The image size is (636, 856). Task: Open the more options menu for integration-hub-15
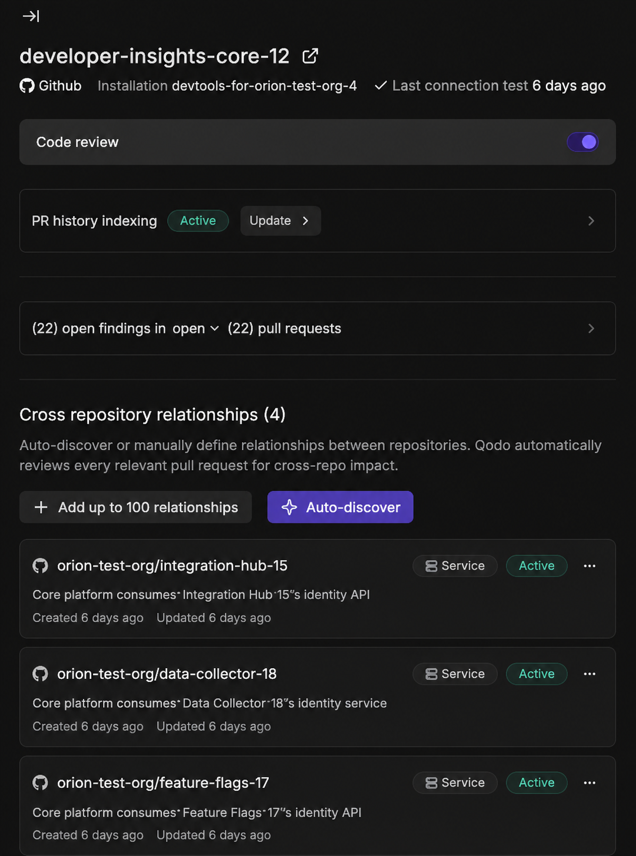tap(590, 566)
